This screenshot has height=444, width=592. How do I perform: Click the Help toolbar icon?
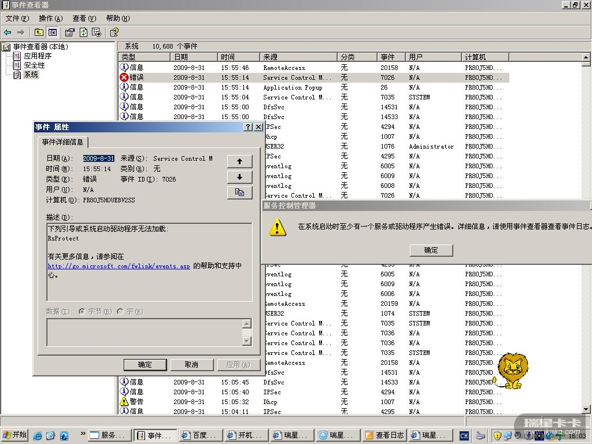point(114,32)
